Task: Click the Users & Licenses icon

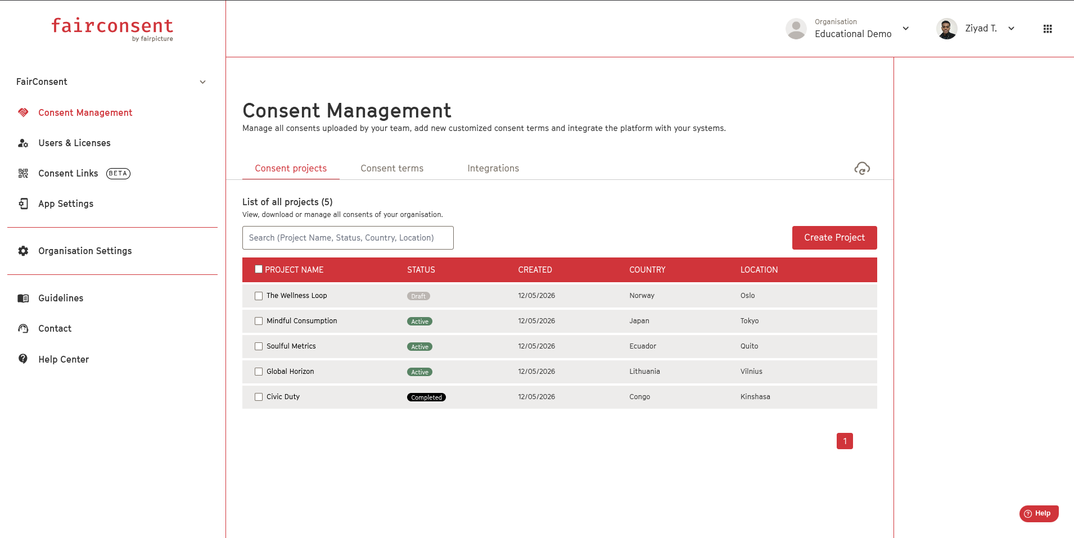Action: pyautogui.click(x=23, y=143)
